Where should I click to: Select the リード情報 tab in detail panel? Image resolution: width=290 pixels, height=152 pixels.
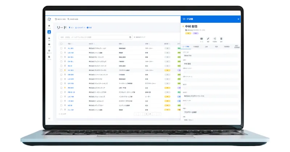coord(186,47)
